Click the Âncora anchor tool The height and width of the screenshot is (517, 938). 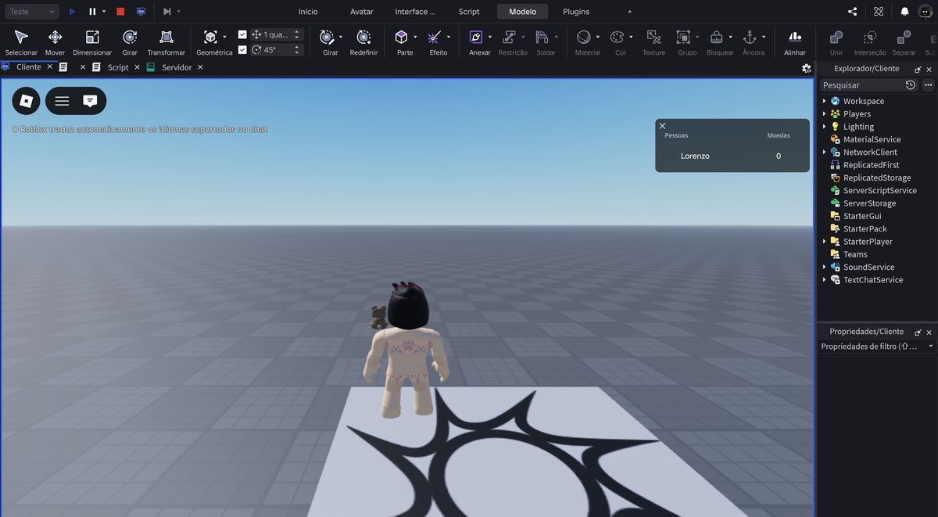tap(750, 37)
